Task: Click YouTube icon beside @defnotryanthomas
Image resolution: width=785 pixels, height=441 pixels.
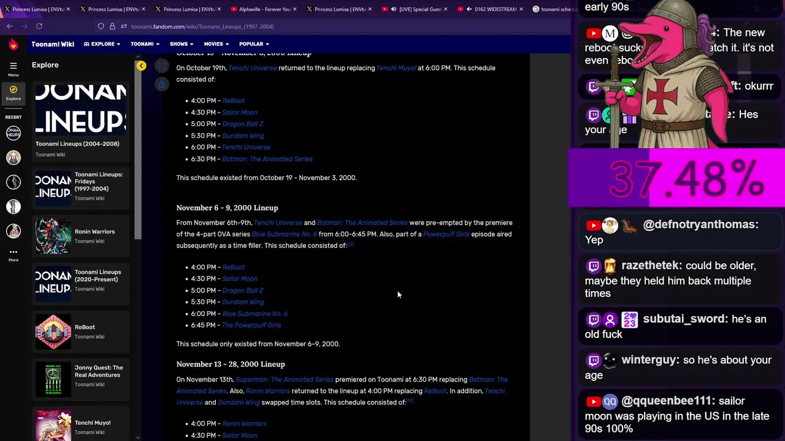Action: [594, 225]
